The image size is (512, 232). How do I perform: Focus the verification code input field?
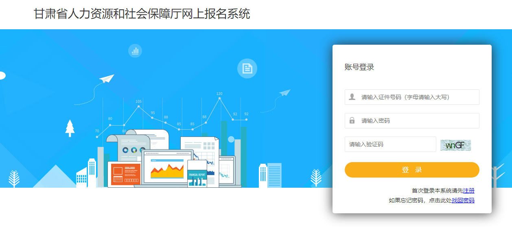(x=390, y=144)
